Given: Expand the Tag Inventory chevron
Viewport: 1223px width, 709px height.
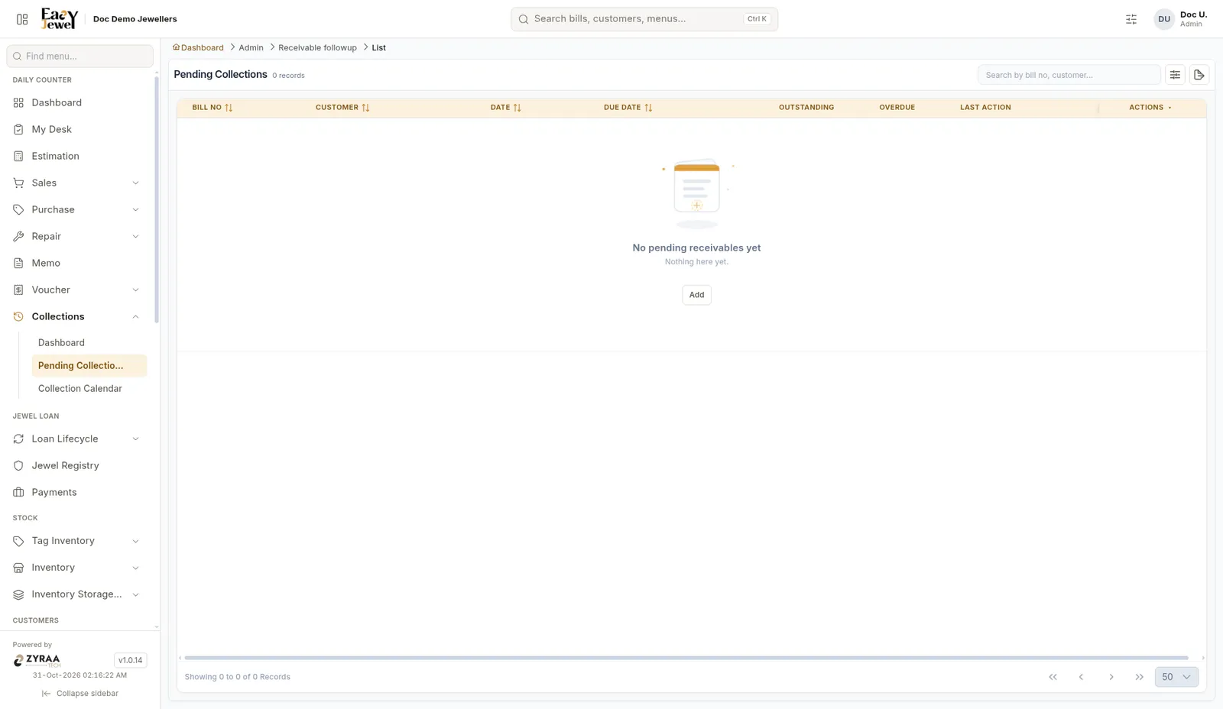Looking at the screenshot, I should click(135, 541).
